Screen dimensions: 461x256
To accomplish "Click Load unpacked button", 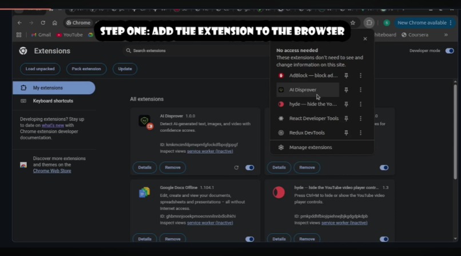I will click(x=40, y=69).
